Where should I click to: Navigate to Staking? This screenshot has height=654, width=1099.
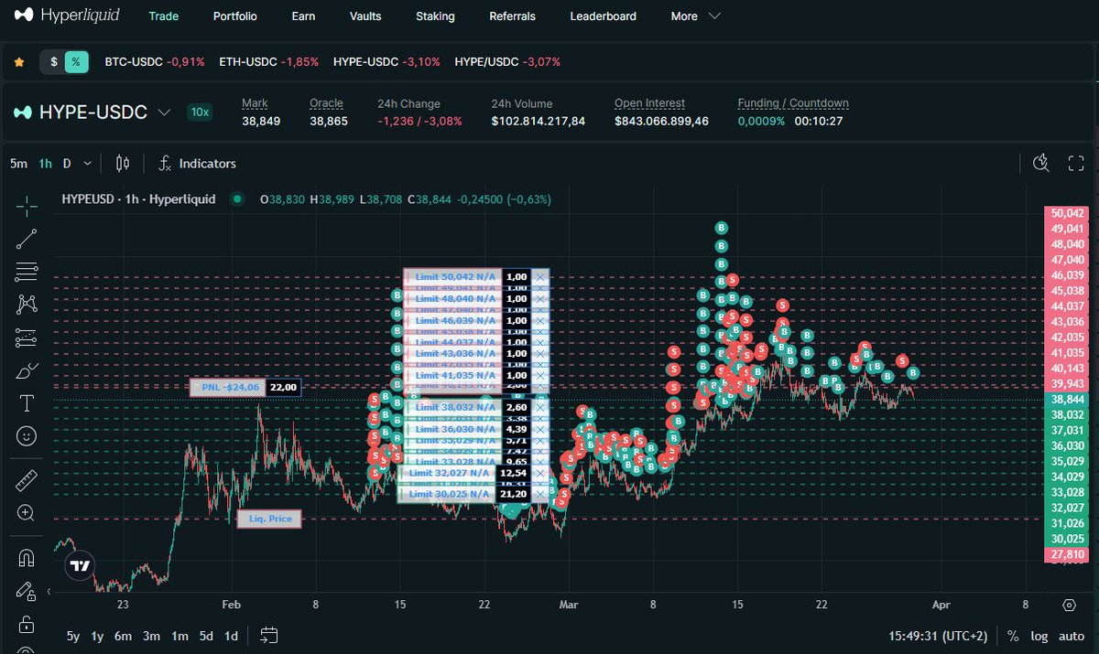[x=435, y=16]
